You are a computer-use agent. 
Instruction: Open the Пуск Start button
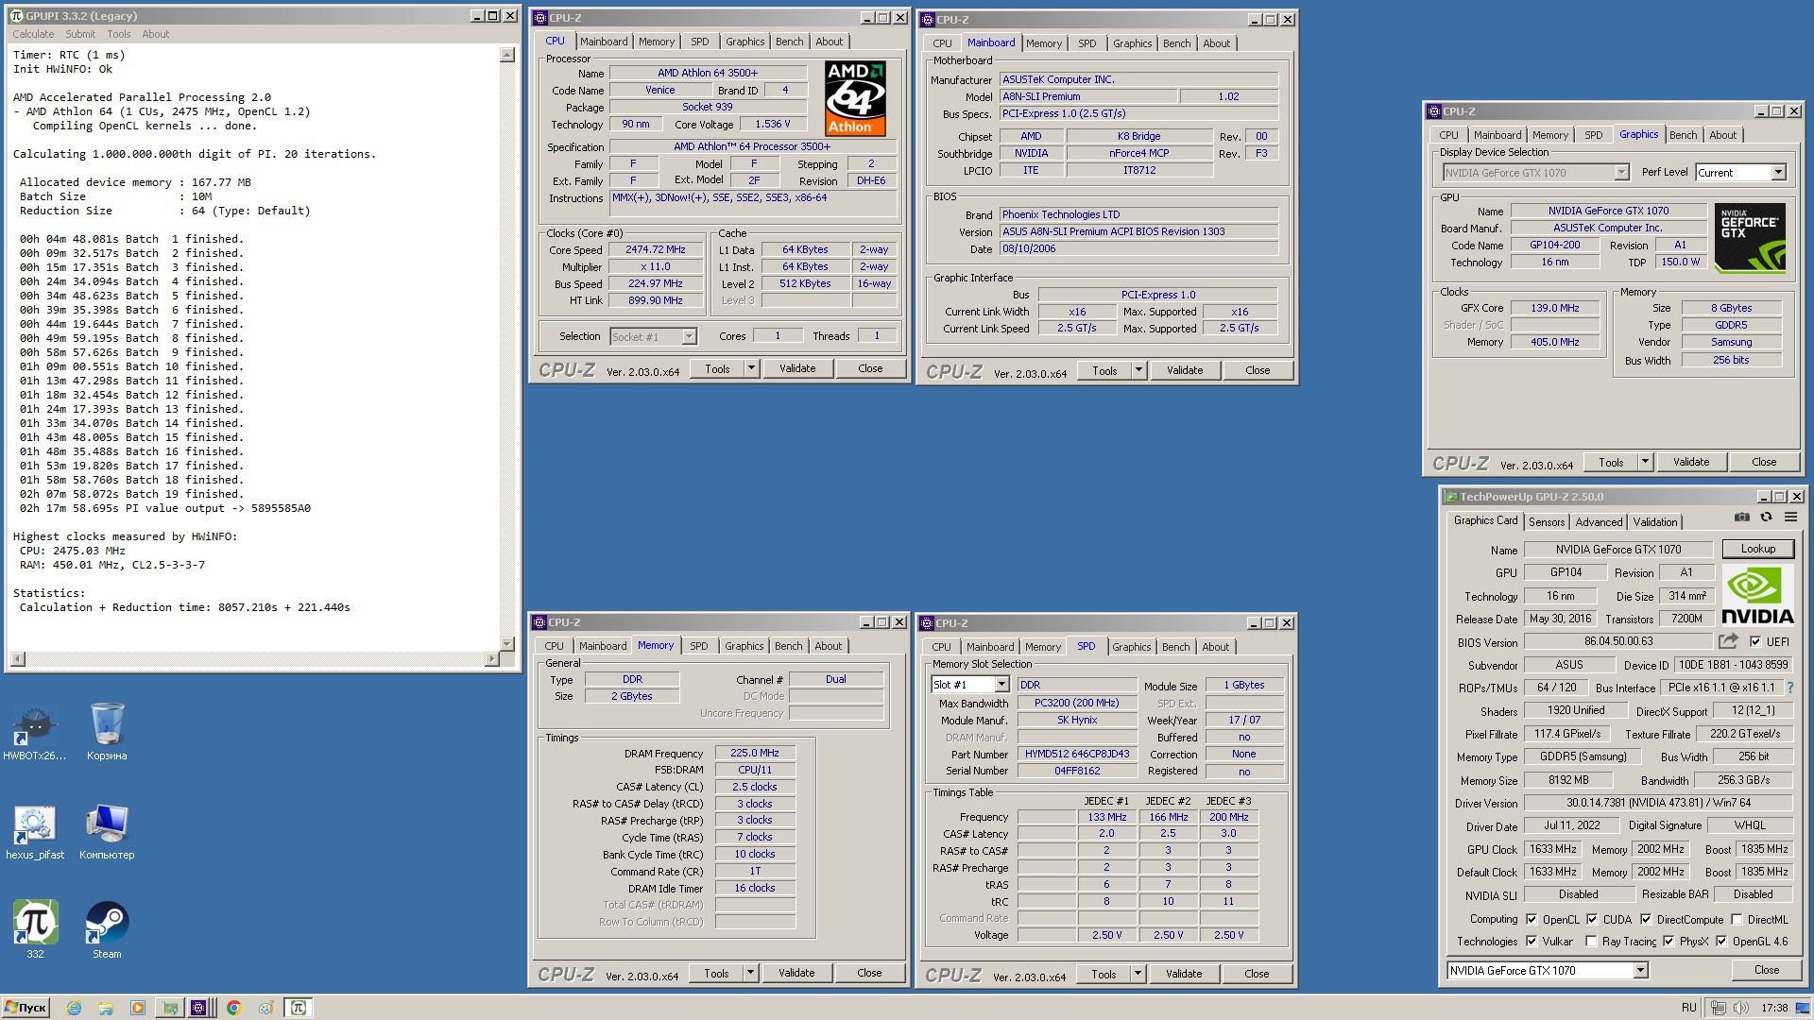point(26,1008)
